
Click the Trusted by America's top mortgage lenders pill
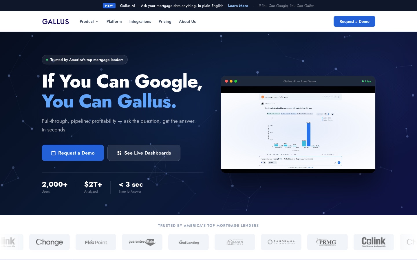(85, 60)
